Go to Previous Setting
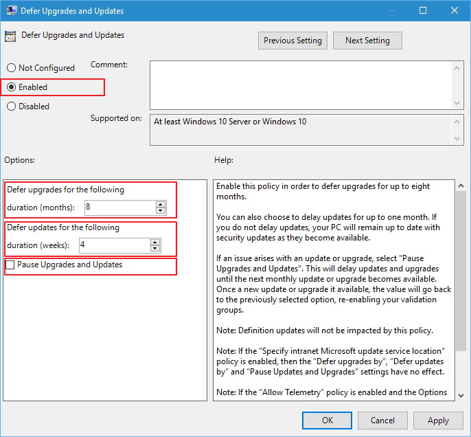 (292, 41)
